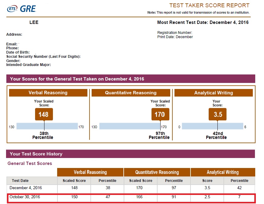Click the note about report transmission validity

coord(198,12)
